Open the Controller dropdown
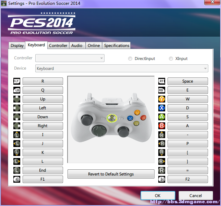Image resolution: width=221 pixels, height=206 pixels. point(70,58)
